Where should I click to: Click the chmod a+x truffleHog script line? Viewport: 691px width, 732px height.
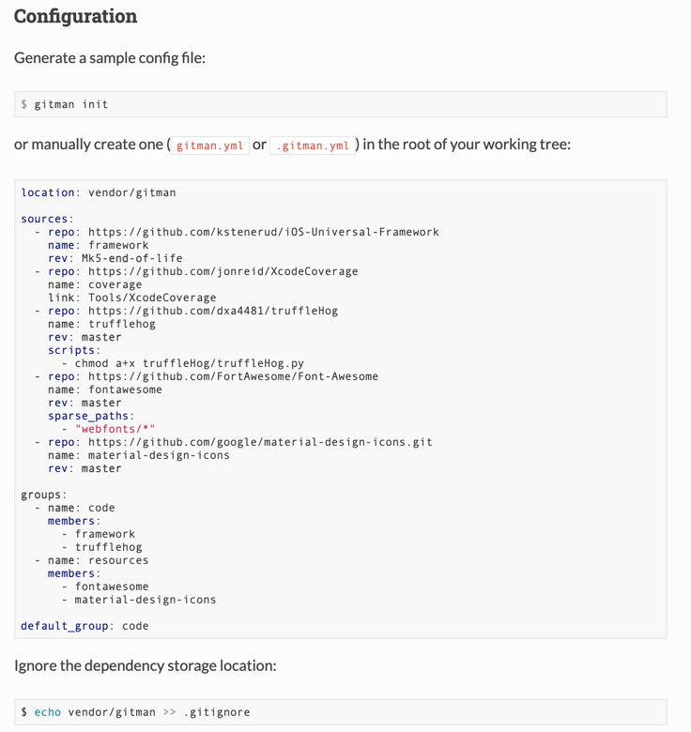pos(189,363)
